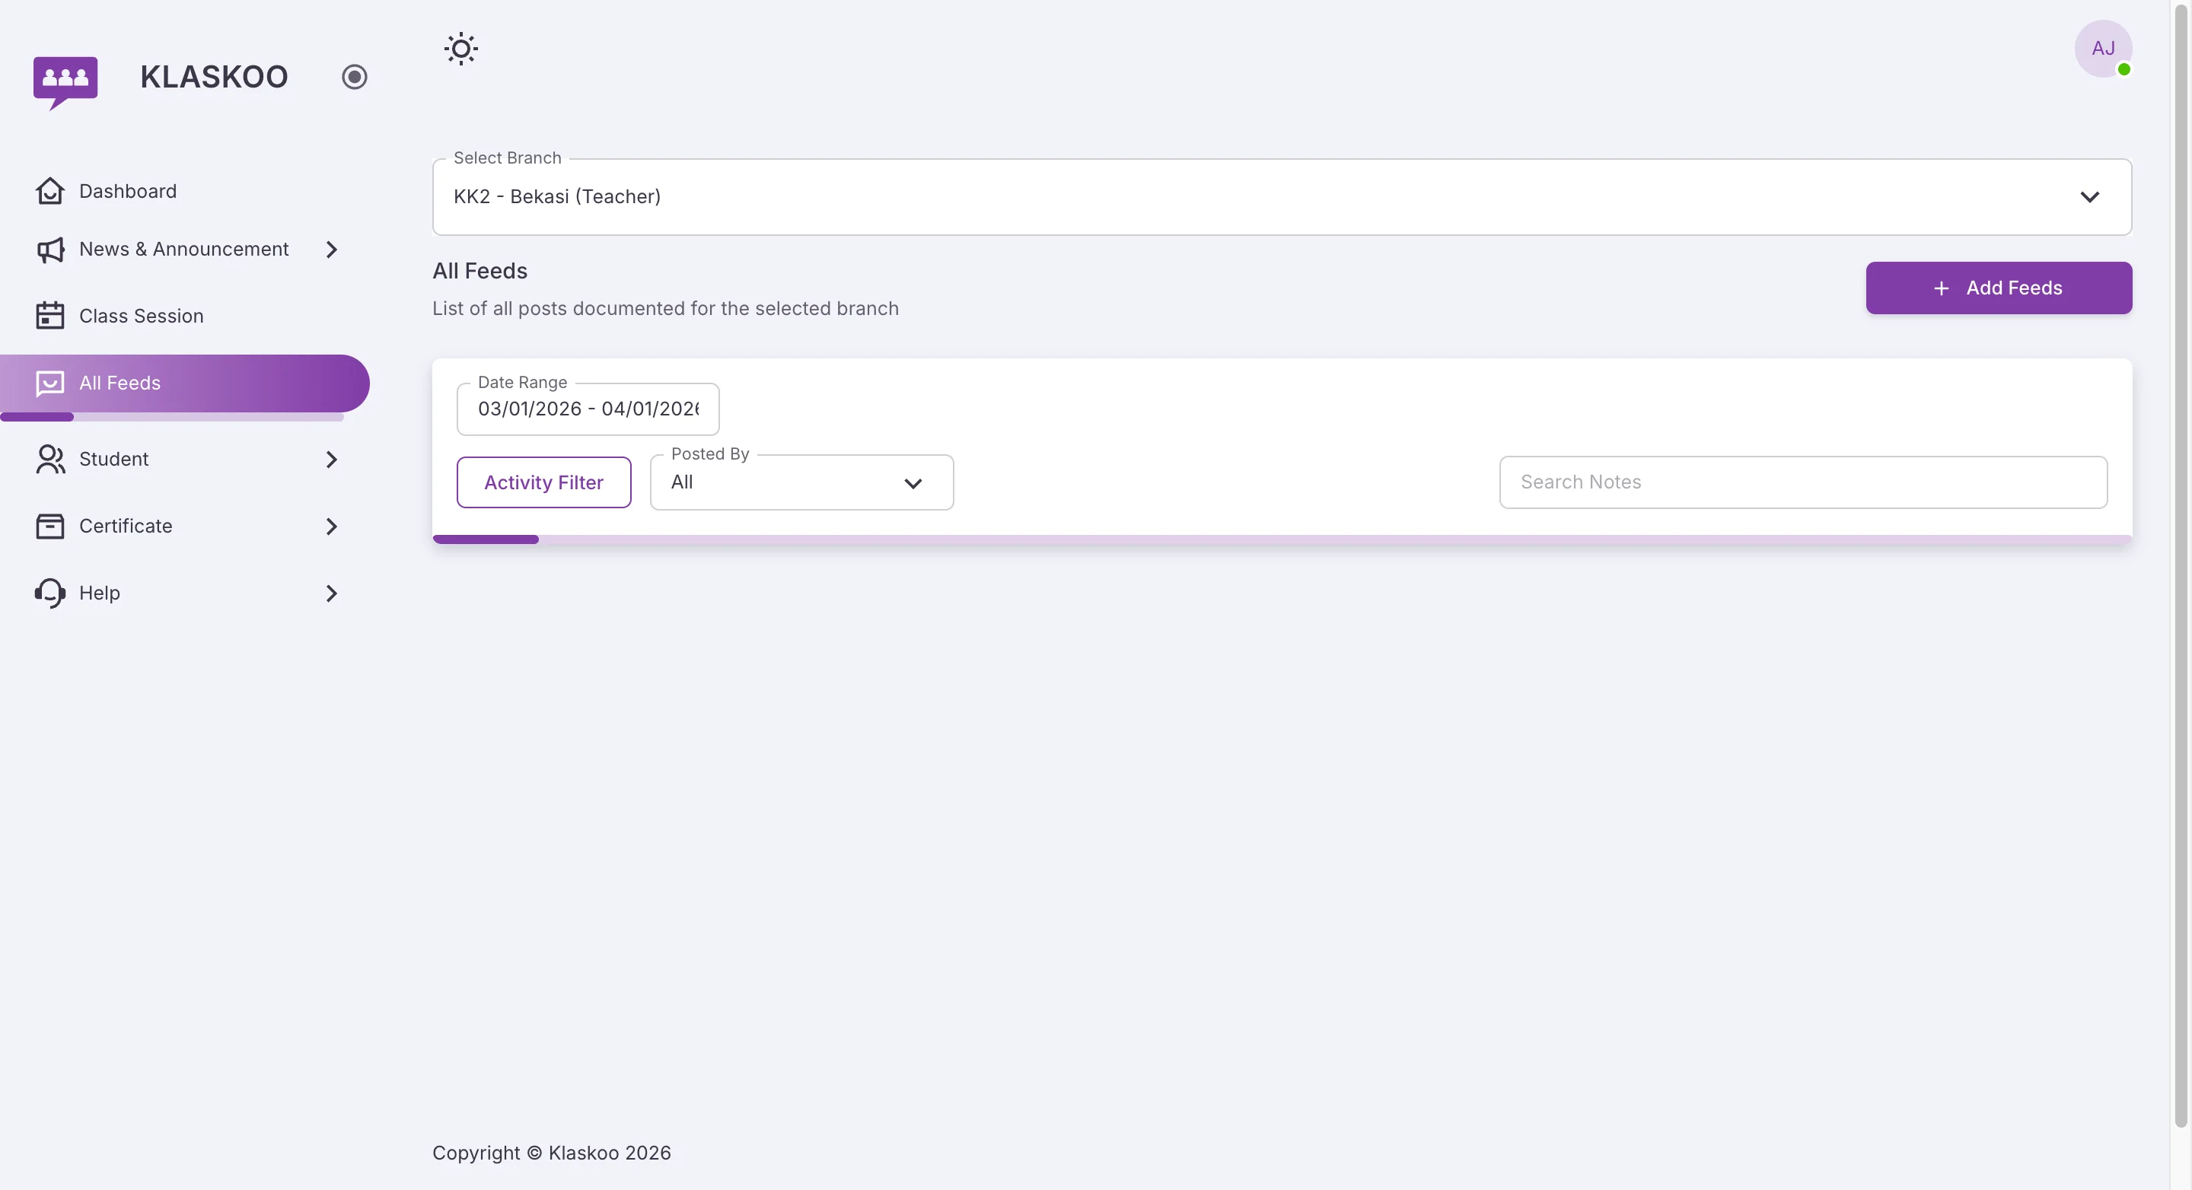Click the Add Feeds button
This screenshot has width=2192, height=1190.
[1998, 288]
